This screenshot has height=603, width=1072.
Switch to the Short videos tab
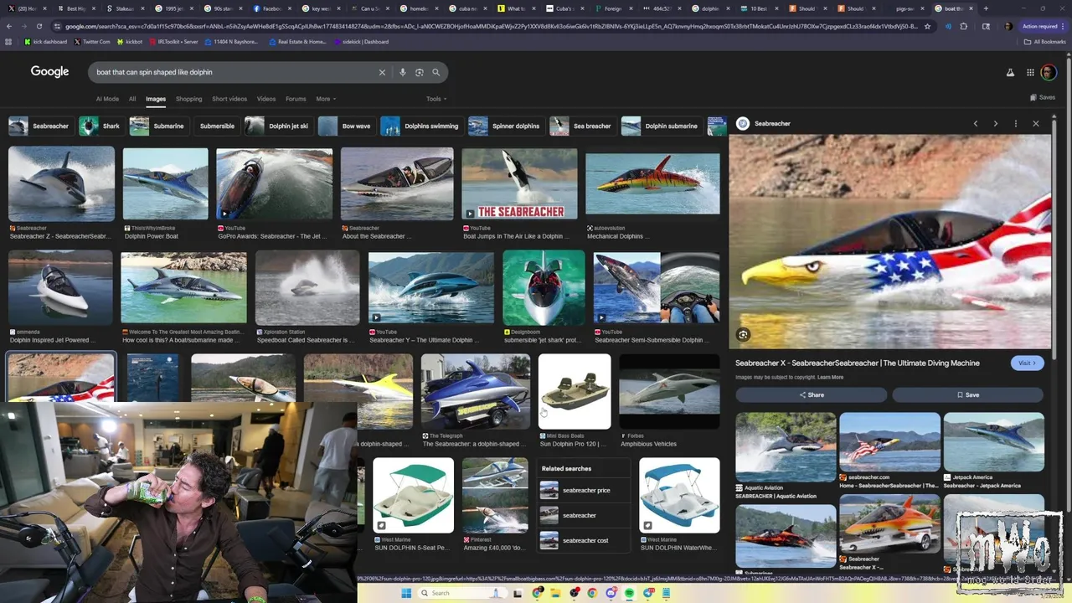[229, 99]
